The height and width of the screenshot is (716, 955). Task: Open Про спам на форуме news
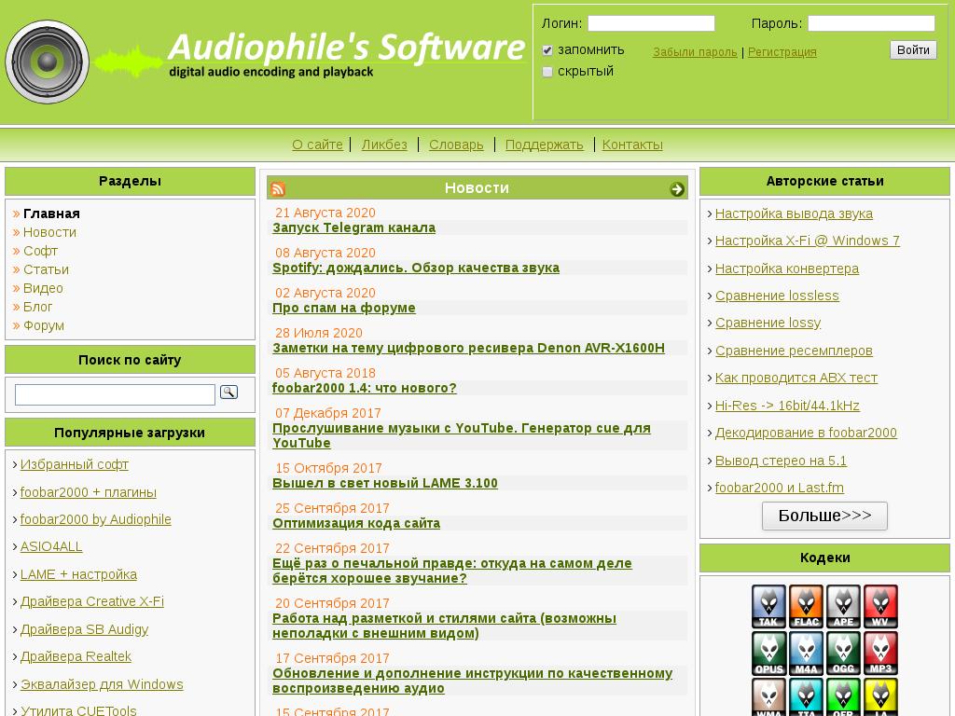pyautogui.click(x=344, y=308)
